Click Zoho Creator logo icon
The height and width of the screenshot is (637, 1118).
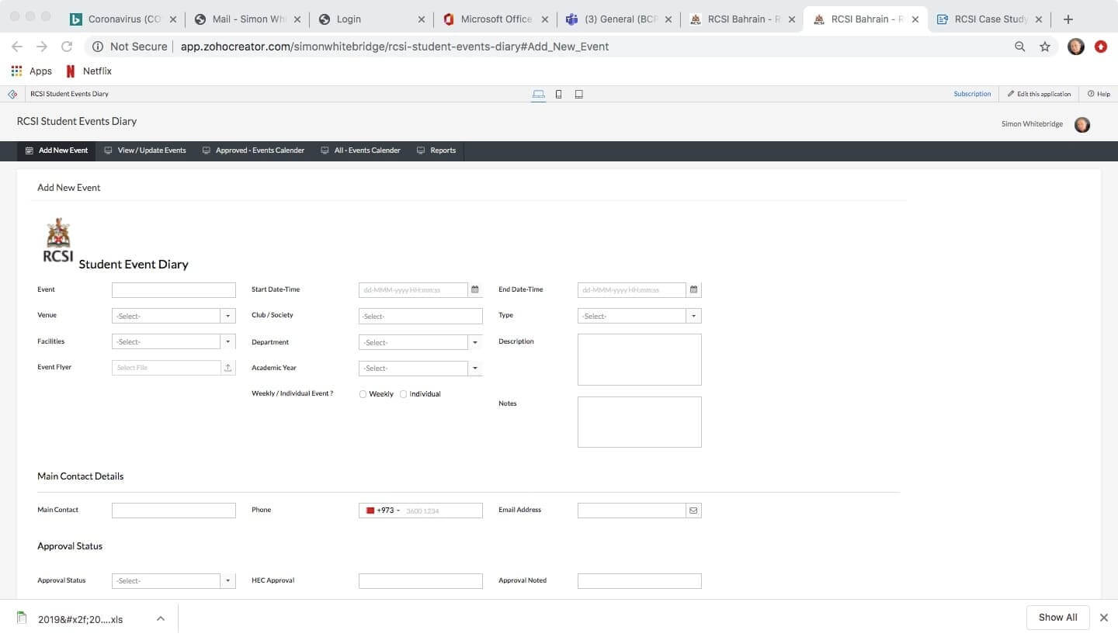pyautogui.click(x=12, y=94)
